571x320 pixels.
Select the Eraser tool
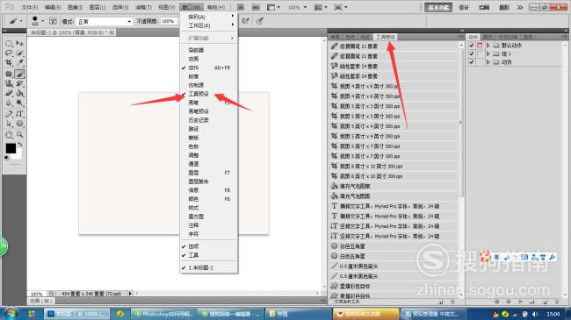[x=9, y=93]
